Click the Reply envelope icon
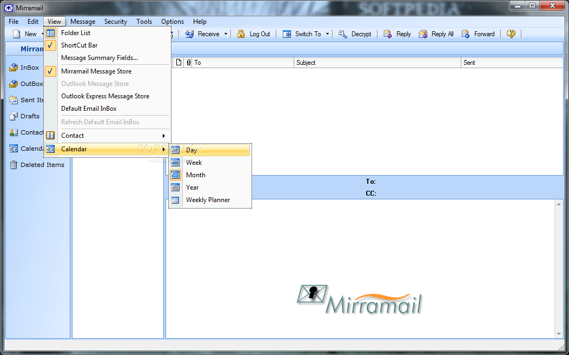569x355 pixels. [388, 34]
